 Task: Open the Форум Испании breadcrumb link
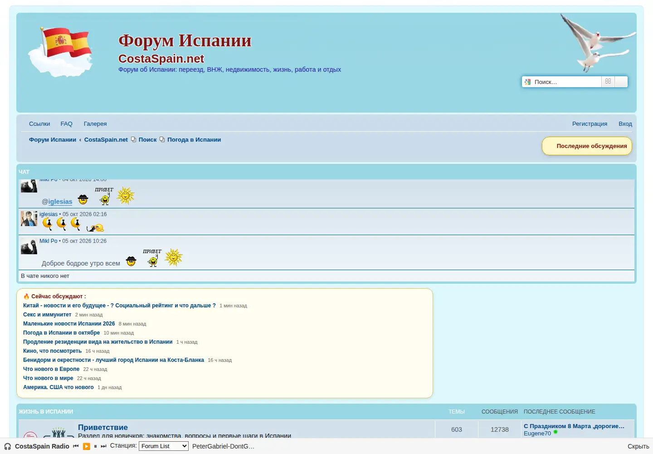pyautogui.click(x=53, y=139)
